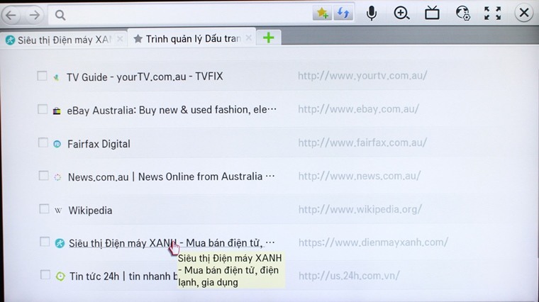Screen dimensions: 539x302
Task: Check the Siêu thị Điện máy XANH bookmark checkbox
Action: click(x=45, y=242)
